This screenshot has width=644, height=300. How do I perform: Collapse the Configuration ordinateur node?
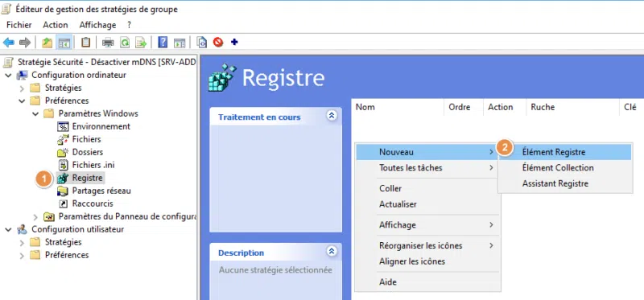(8, 76)
